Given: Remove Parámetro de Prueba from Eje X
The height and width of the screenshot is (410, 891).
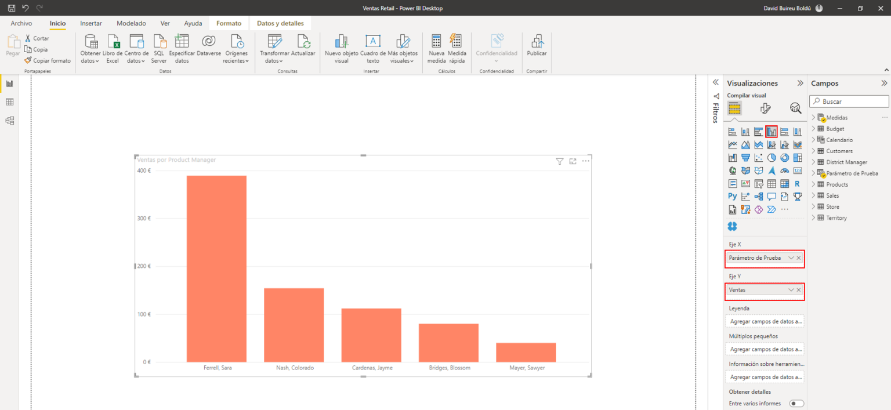Looking at the screenshot, I should 799,257.
